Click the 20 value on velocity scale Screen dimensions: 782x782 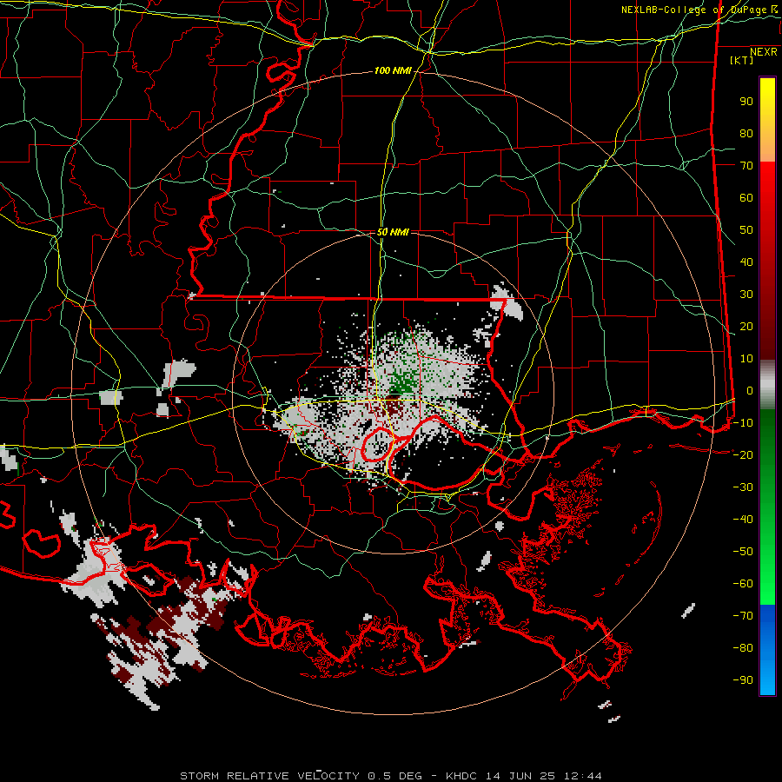tap(746, 327)
